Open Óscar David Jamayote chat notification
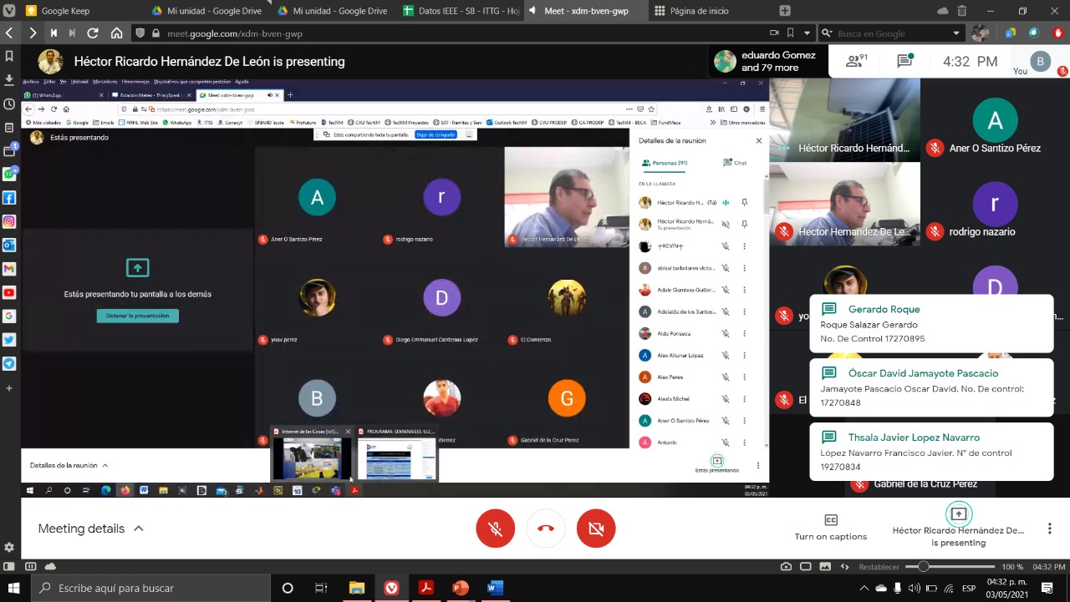The image size is (1070, 602). click(x=931, y=387)
